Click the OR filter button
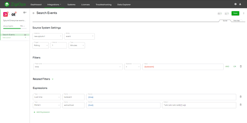 coord(235,67)
